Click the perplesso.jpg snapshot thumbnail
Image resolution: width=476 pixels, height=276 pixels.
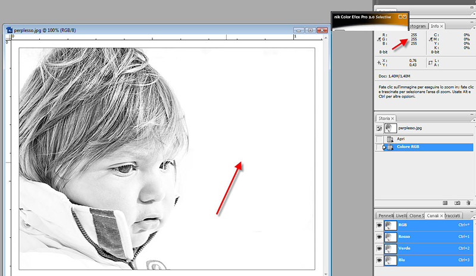pyautogui.click(x=390, y=128)
